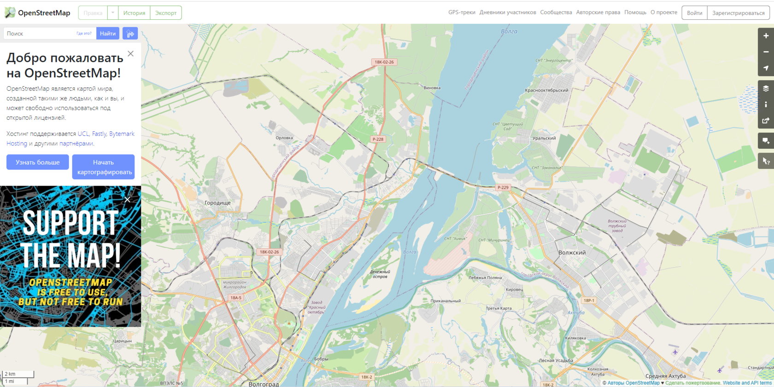Open directions with the arrow icon

click(130, 34)
